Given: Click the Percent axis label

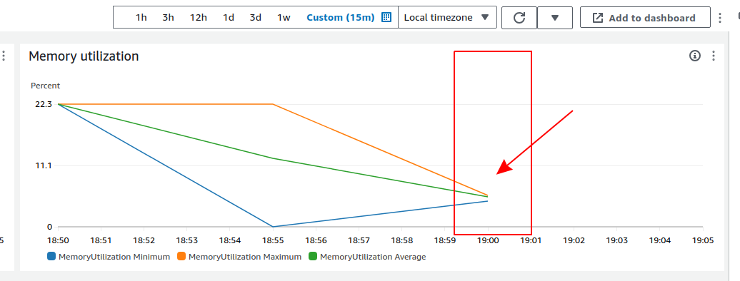Looking at the screenshot, I should (45, 86).
